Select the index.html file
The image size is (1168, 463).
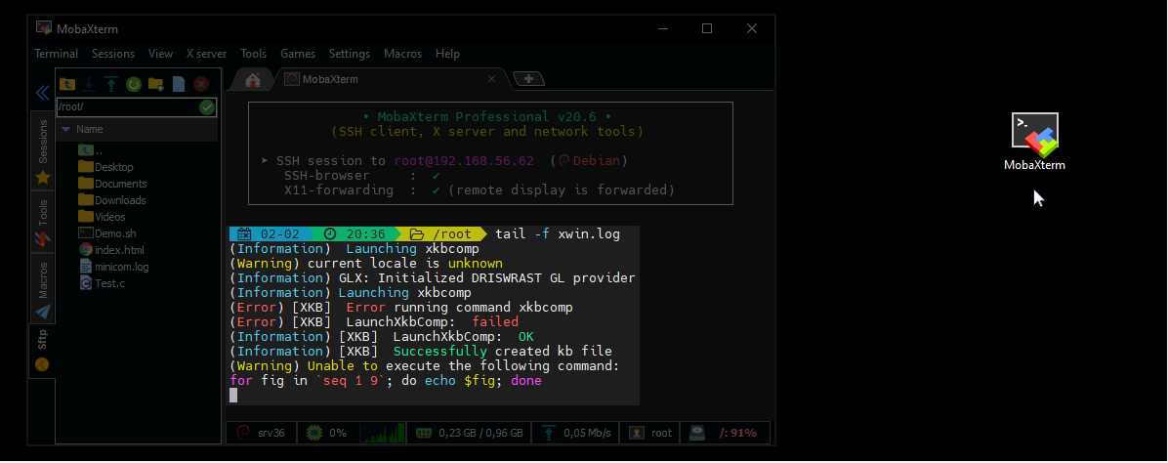click(x=111, y=250)
